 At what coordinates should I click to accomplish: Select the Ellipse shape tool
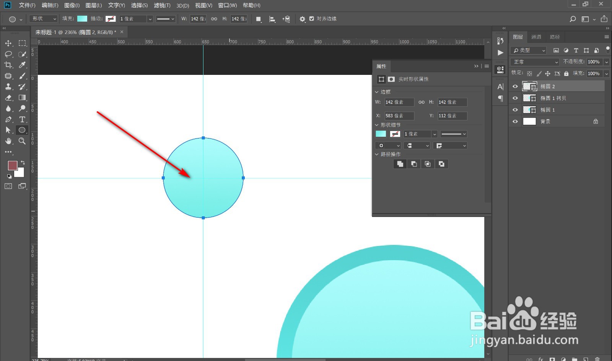(22, 130)
